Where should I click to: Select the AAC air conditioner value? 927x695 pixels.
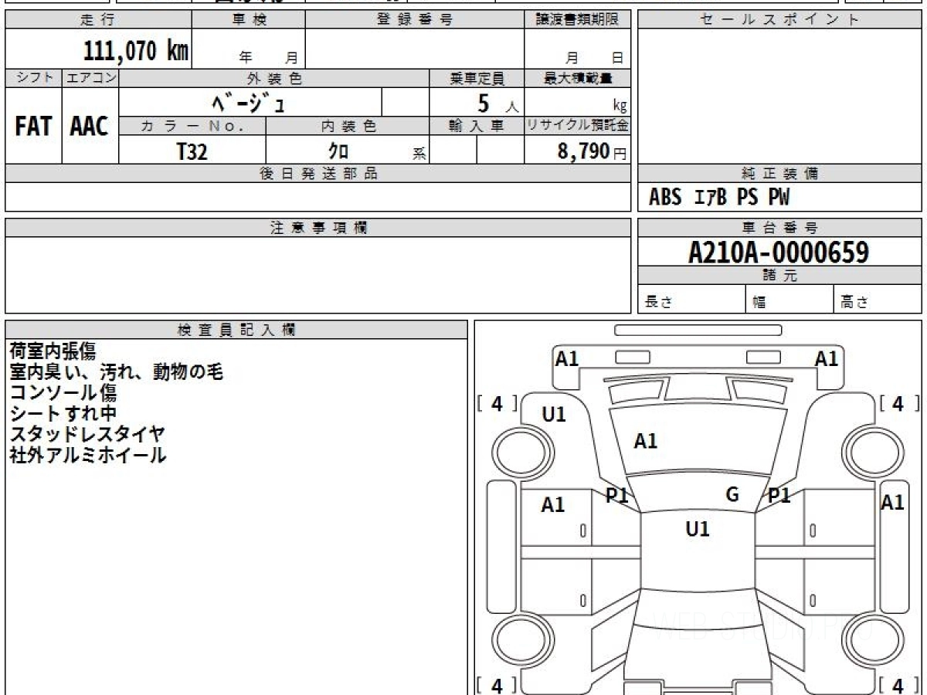coord(90,127)
